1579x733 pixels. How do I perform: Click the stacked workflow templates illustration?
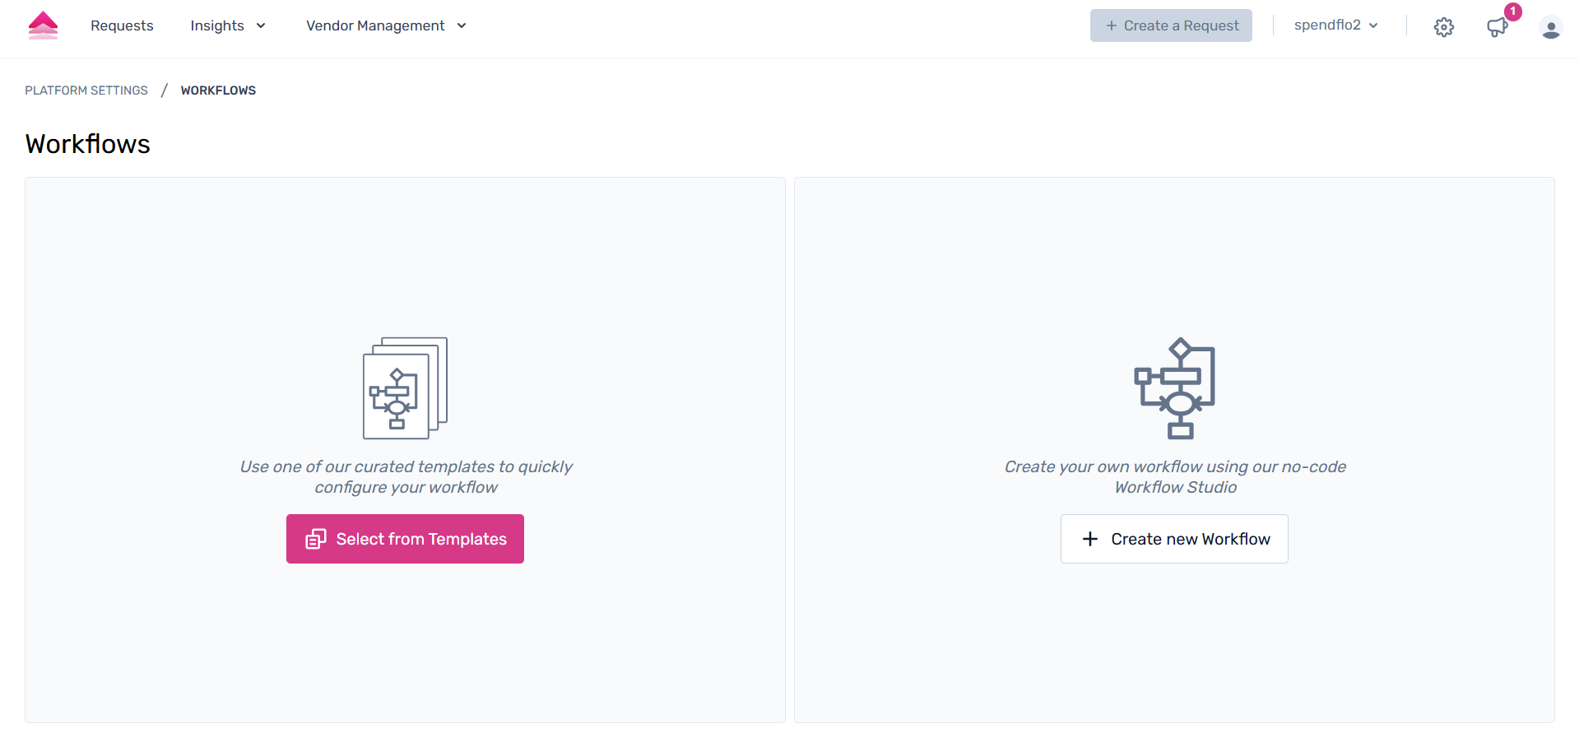pos(405,387)
